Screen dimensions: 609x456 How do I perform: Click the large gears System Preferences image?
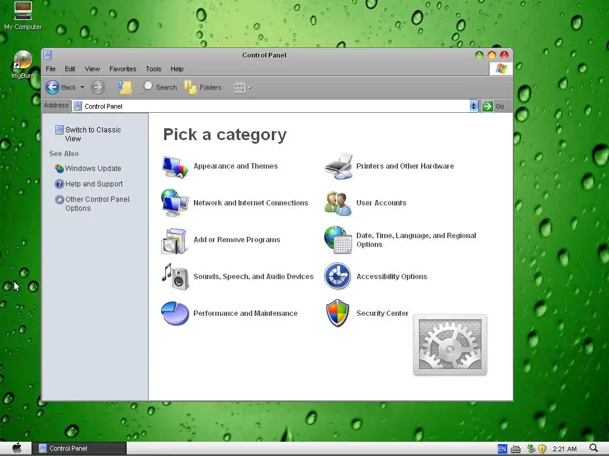point(450,345)
